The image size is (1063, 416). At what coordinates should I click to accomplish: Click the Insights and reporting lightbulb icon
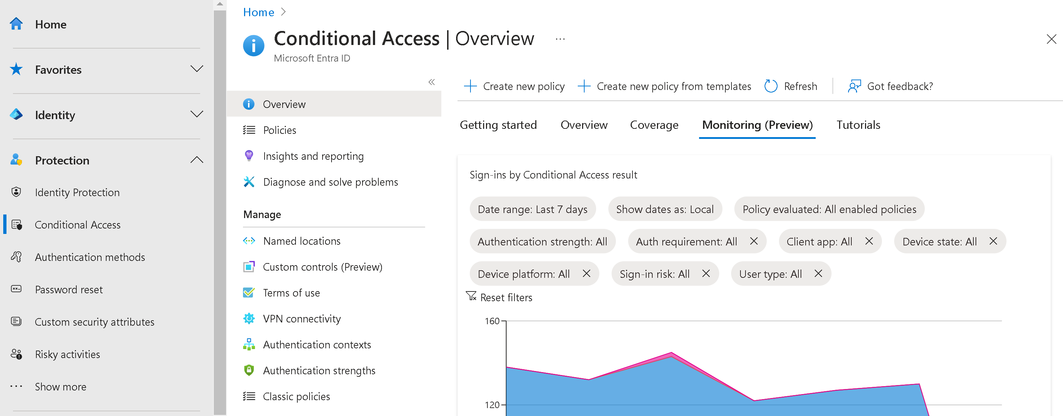[x=249, y=156]
